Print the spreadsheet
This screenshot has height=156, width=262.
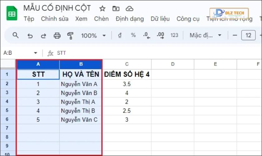point(57,36)
